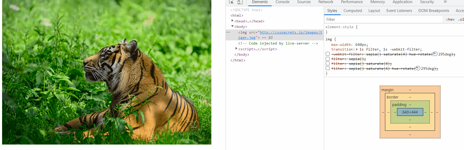Select the closing </body> tag line
This screenshot has height=150, width=464.
pos(242,55)
